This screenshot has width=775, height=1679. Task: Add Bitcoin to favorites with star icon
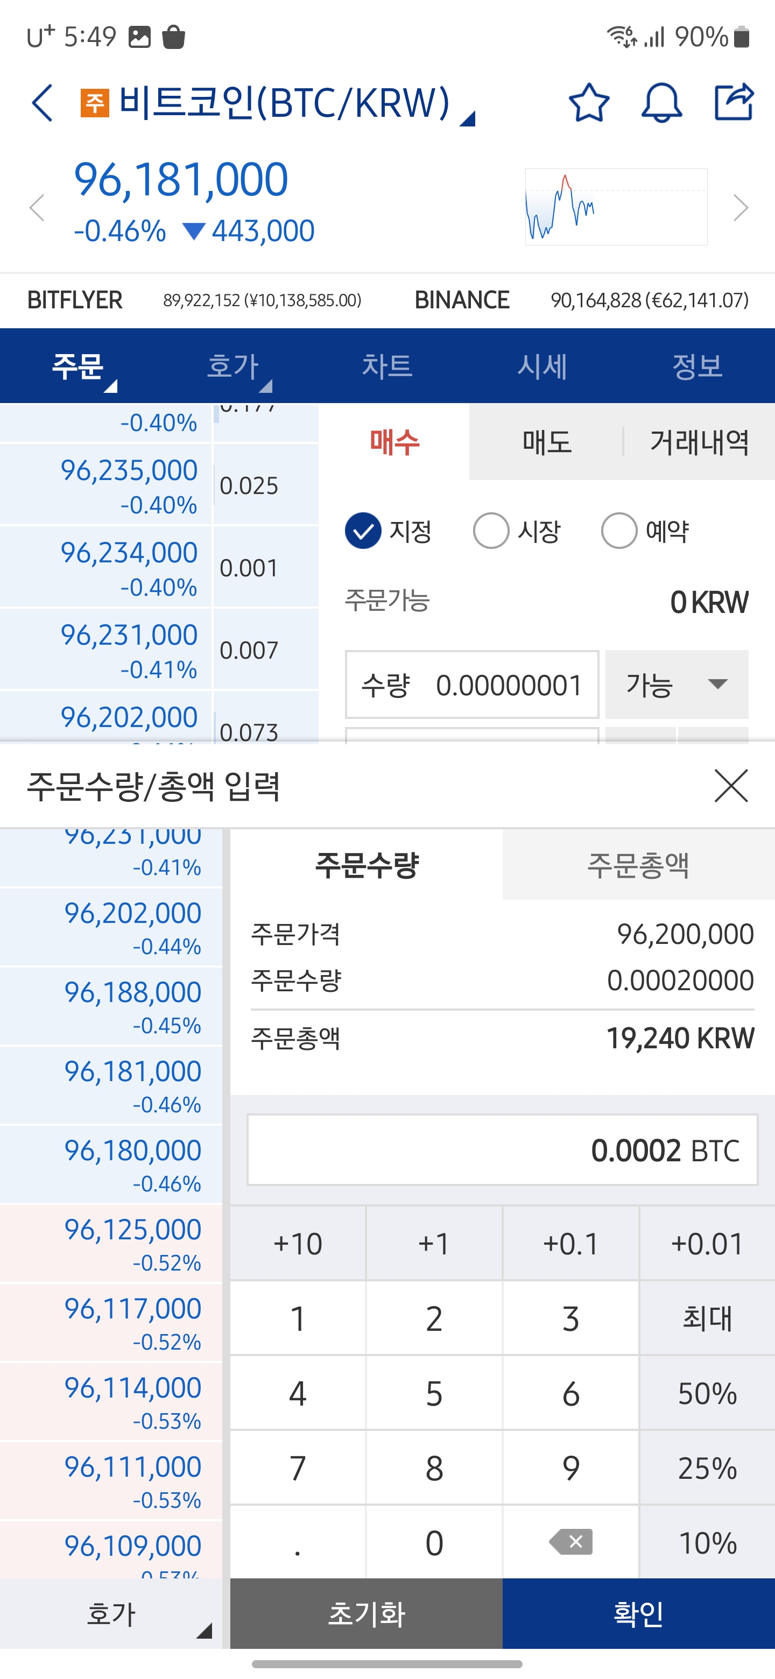click(589, 103)
